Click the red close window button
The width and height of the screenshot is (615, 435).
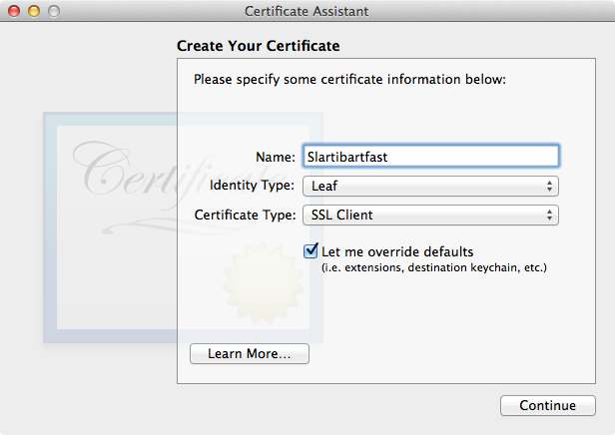pos(14,11)
